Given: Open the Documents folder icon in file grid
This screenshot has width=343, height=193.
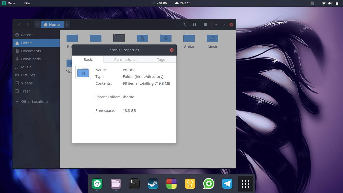Looking at the screenshot, I should [x=142, y=38].
